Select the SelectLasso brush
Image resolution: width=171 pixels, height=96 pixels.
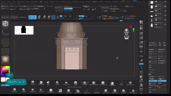click(x=87, y=91)
